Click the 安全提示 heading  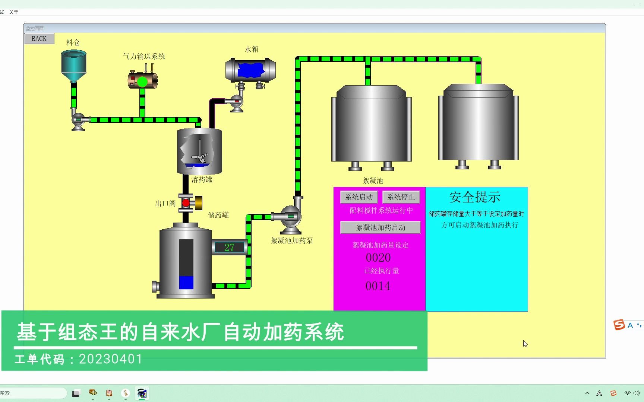coord(475,197)
